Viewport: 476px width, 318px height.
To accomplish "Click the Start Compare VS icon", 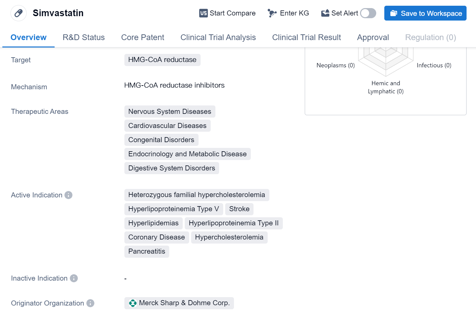I will 203,13.
